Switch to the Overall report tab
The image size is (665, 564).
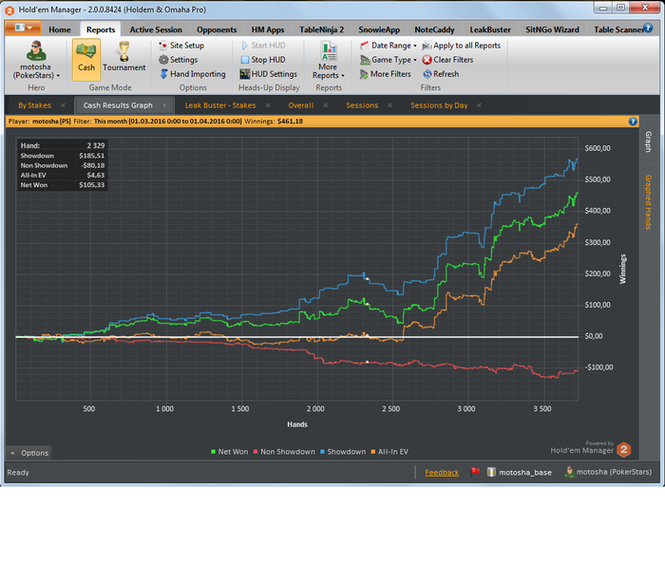pos(301,105)
